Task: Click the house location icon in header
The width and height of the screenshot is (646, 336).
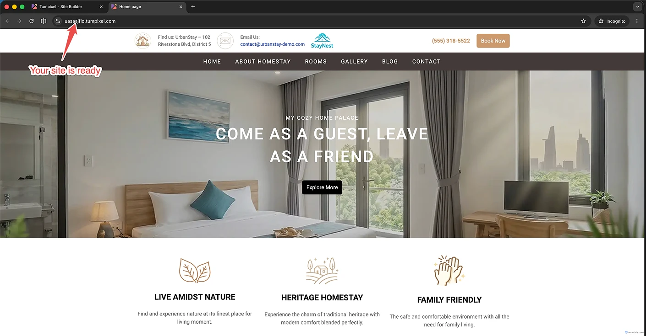Action: (x=143, y=41)
